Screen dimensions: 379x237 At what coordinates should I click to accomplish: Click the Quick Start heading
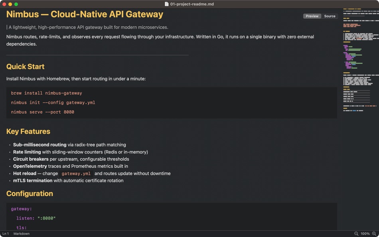pyautogui.click(x=26, y=67)
